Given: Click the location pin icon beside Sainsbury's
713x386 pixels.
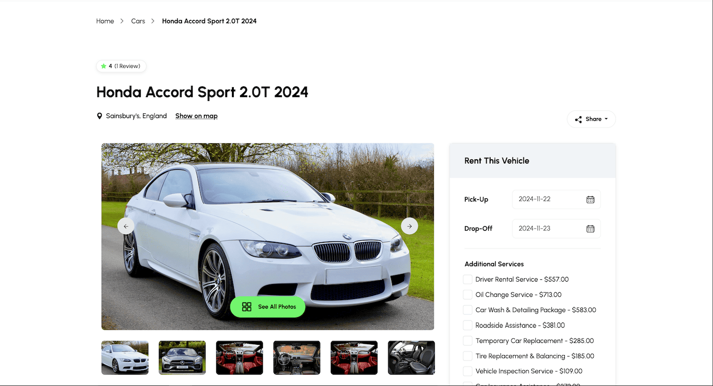Looking at the screenshot, I should pyautogui.click(x=99, y=116).
